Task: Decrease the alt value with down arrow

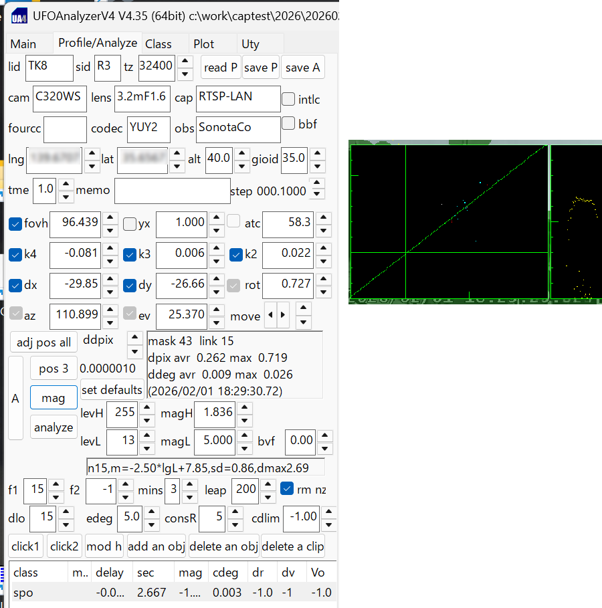Action: click(x=241, y=166)
